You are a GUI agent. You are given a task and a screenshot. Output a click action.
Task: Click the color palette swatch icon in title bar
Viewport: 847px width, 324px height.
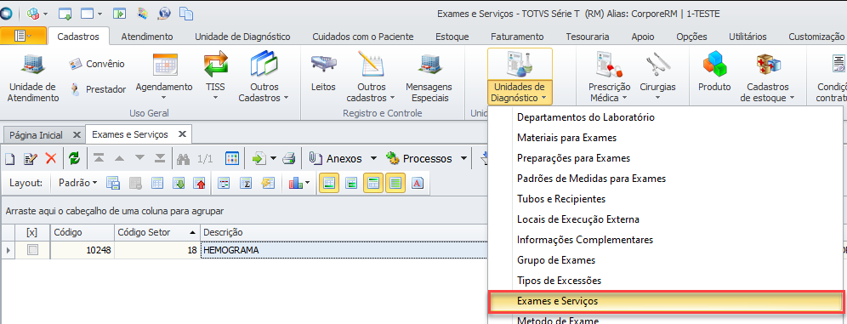click(143, 13)
